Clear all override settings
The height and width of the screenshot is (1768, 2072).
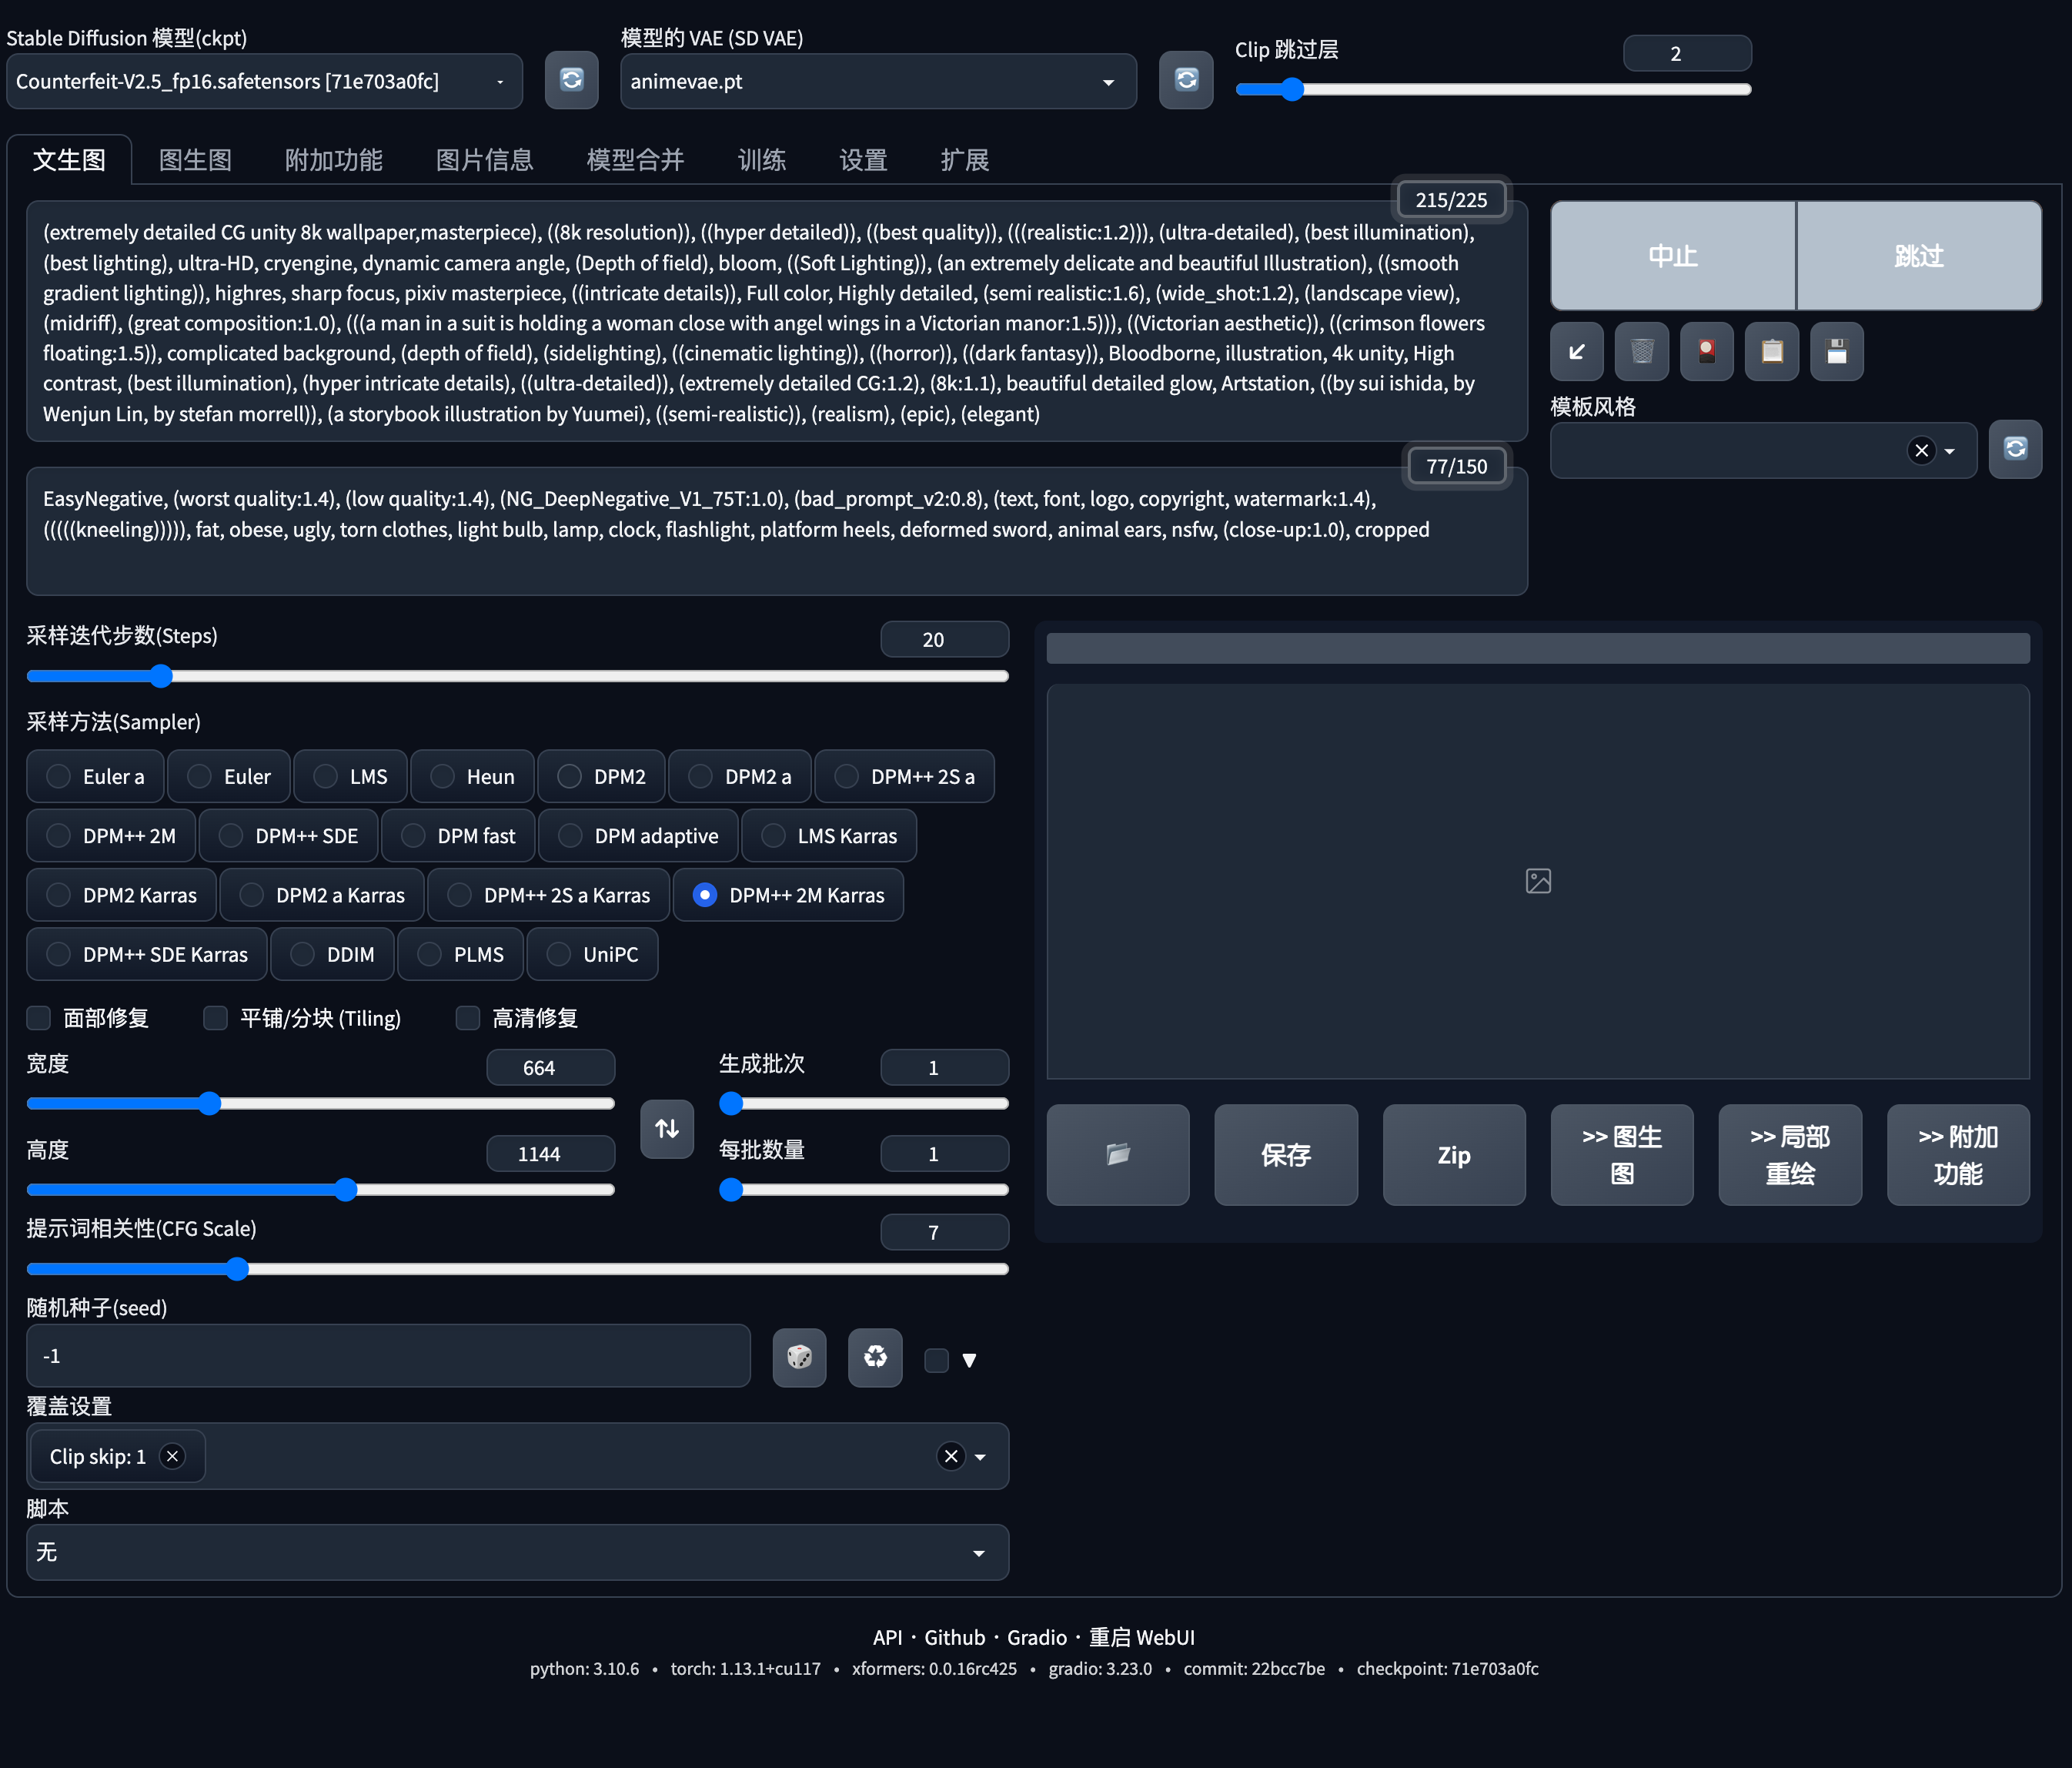point(951,1456)
